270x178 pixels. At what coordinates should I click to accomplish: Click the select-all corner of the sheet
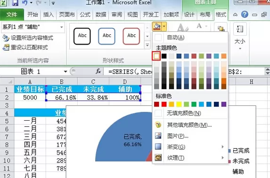pyautogui.click(x=7, y=81)
